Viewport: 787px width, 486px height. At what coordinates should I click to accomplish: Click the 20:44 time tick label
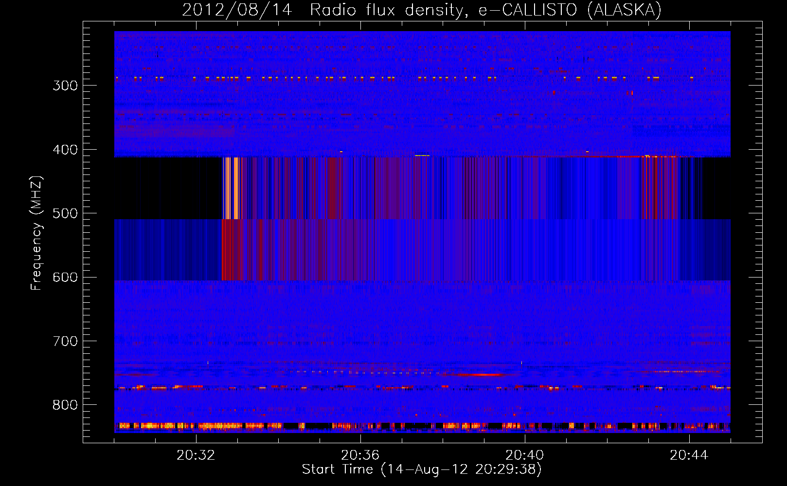click(689, 455)
